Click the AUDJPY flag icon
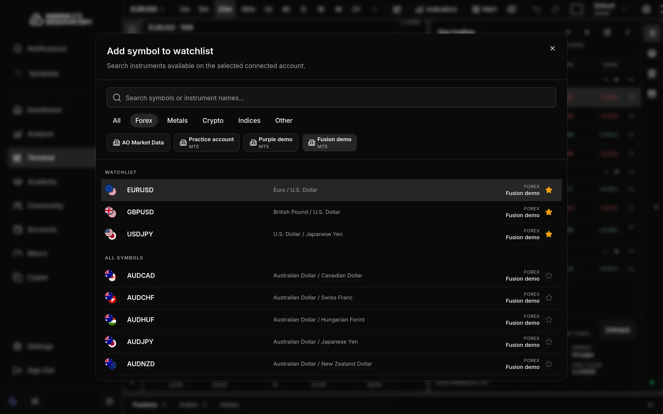The image size is (663, 414). [110, 342]
